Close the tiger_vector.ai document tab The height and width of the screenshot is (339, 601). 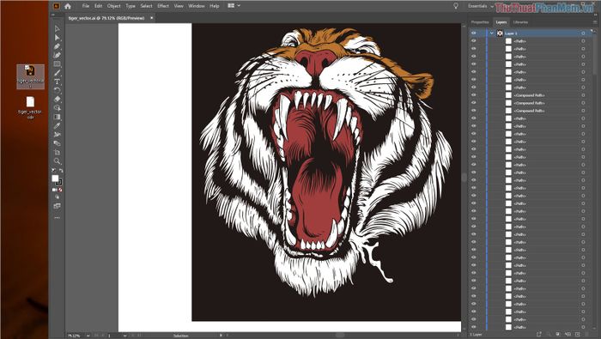click(151, 18)
